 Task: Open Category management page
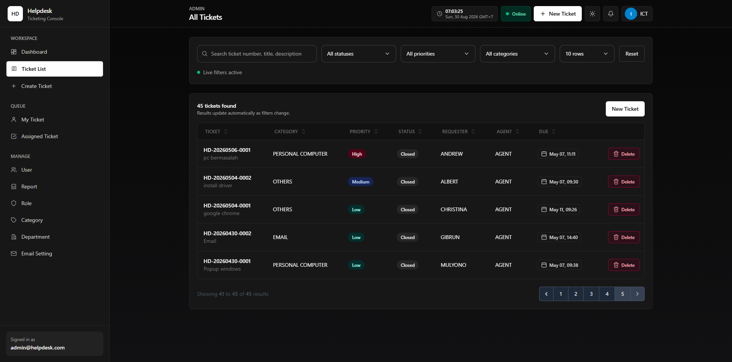pyautogui.click(x=55, y=220)
